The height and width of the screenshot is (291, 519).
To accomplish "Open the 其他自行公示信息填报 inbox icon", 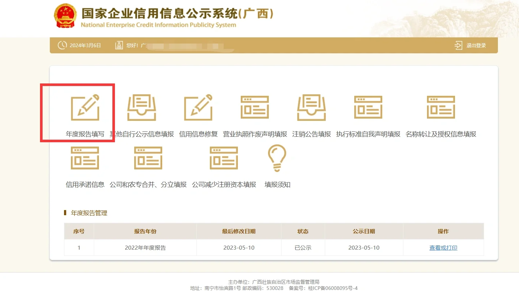I will pos(142,108).
